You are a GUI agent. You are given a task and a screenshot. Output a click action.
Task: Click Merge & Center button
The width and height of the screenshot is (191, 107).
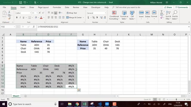click(x=74, y=18)
